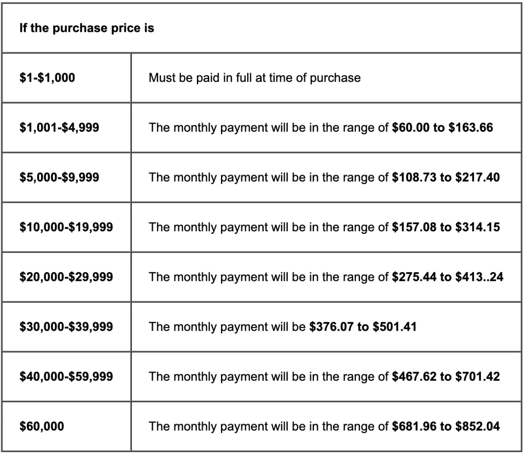Viewport: 524px width, 455px height.
Task: Select the $60,000 price cell
Action: (66, 426)
